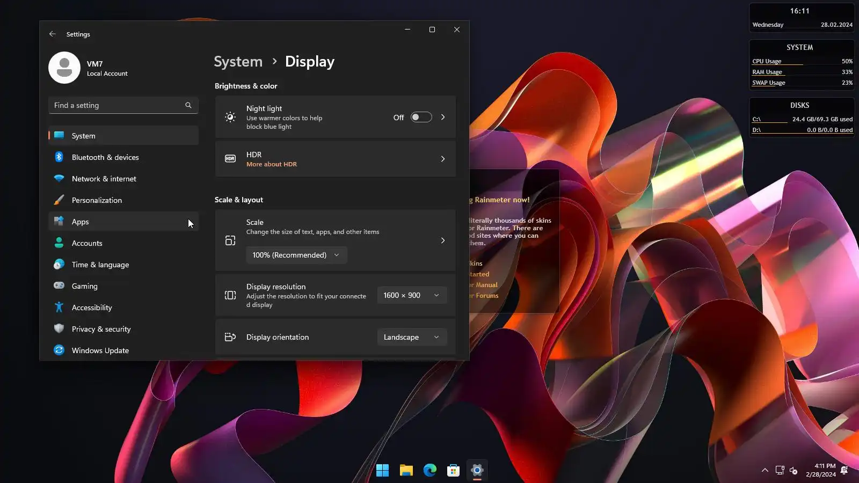Click the VM7 user avatar picture
This screenshot has width=859, height=483.
(x=64, y=68)
